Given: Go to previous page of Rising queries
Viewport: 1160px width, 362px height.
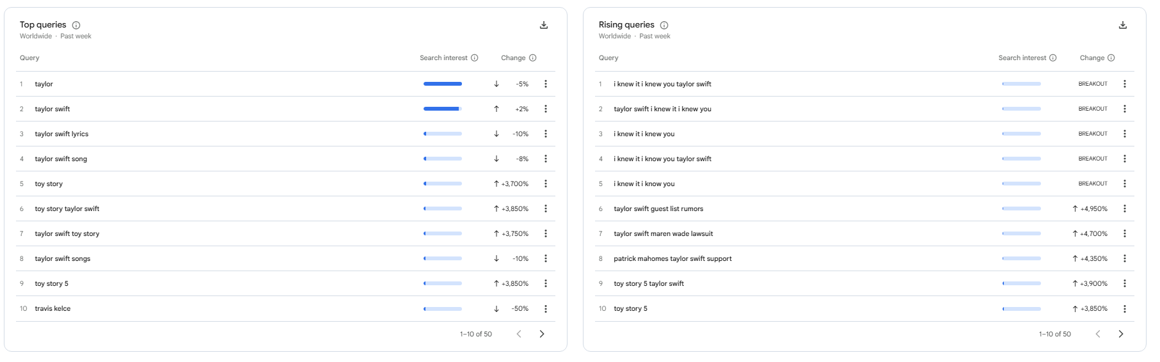Looking at the screenshot, I should (1098, 334).
